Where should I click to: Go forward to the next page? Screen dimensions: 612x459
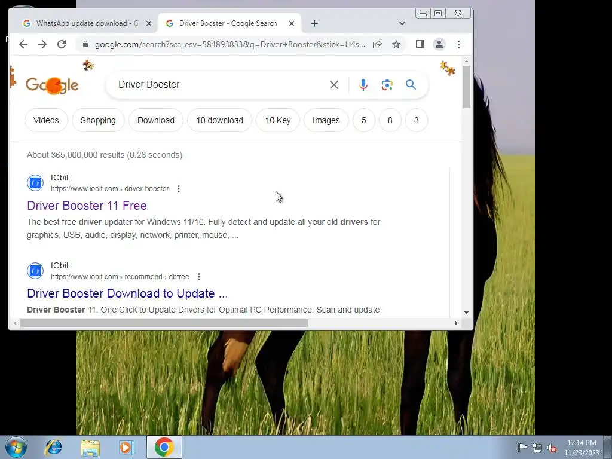click(42, 44)
